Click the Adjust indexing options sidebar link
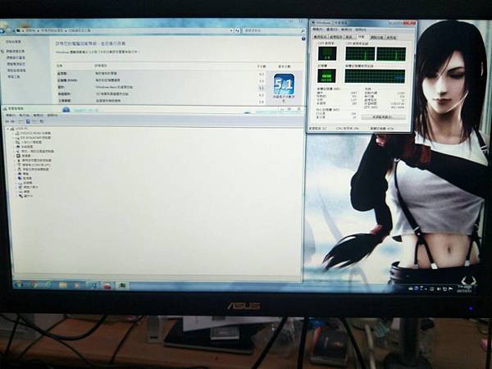 [16, 57]
